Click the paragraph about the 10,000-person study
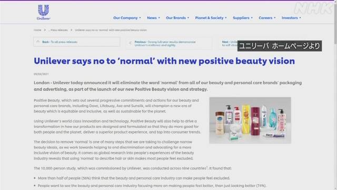The image size is (337, 190). click(133, 168)
